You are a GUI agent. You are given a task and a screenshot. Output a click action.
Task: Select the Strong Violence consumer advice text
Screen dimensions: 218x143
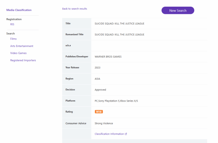pyautogui.click(x=104, y=123)
